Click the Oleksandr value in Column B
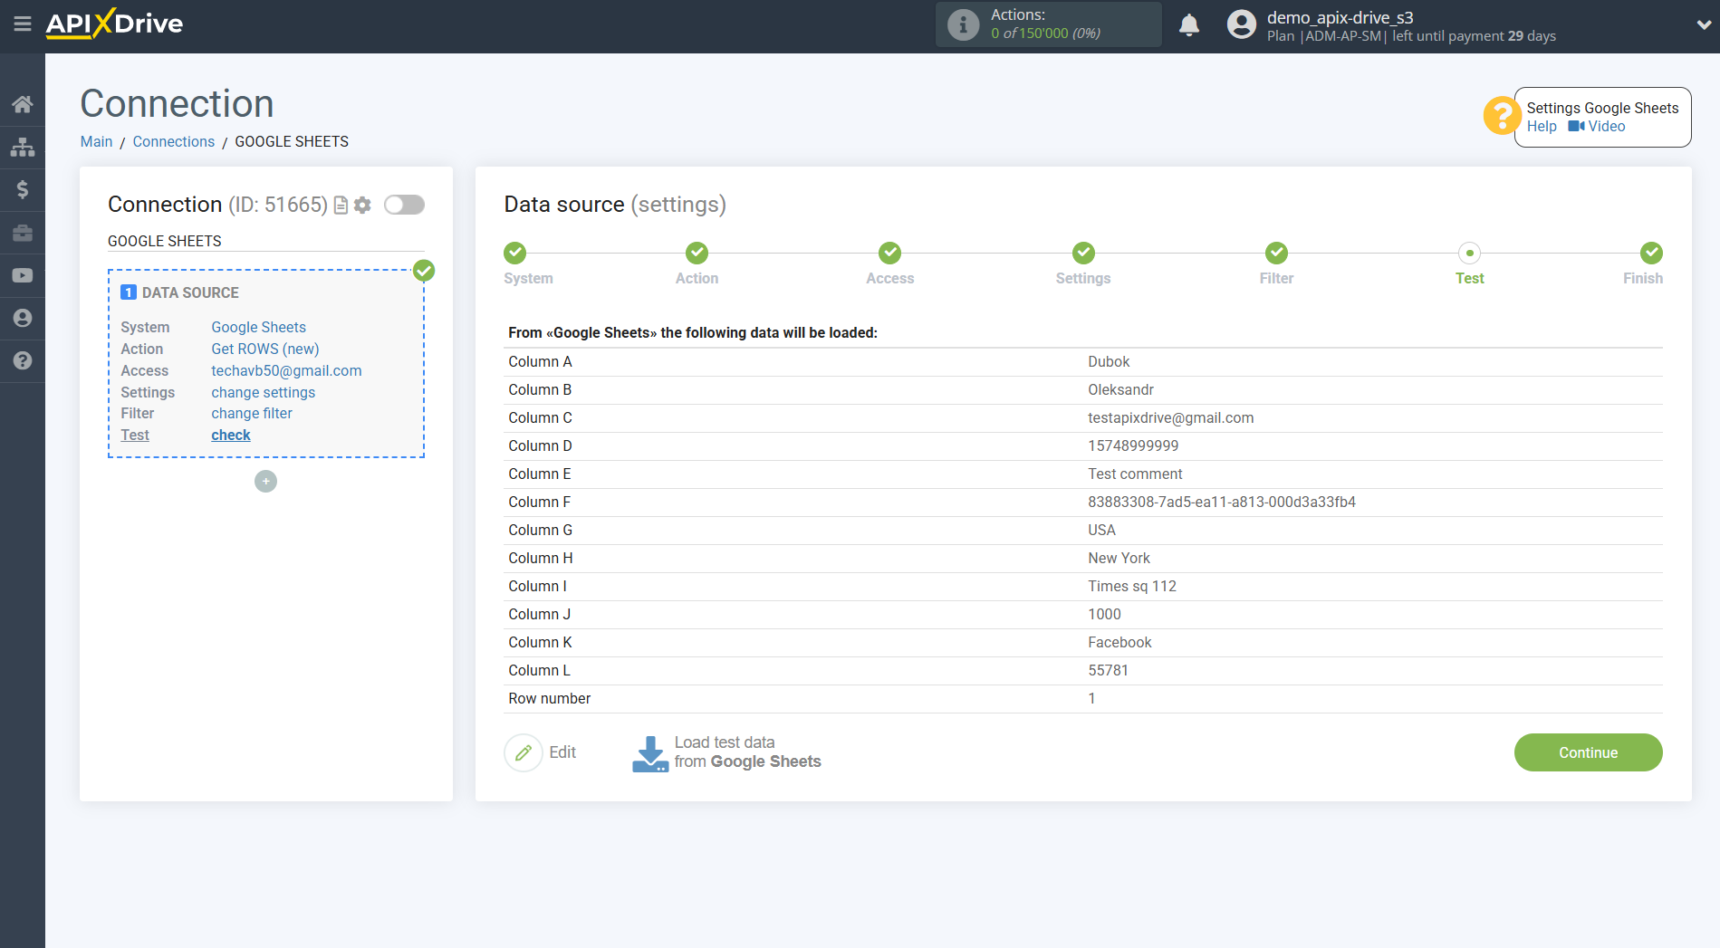 [1120, 389]
